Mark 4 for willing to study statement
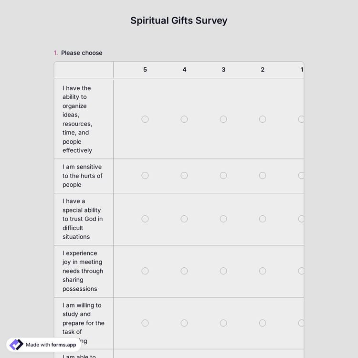Viewport: 358px width, 358px height. 184,323
